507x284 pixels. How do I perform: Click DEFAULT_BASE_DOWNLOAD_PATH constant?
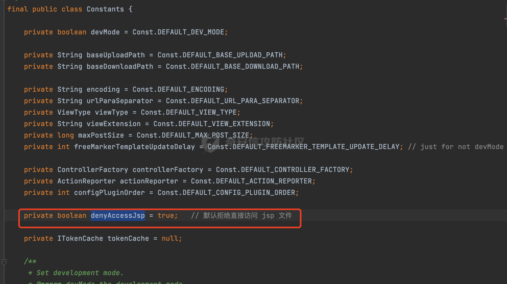pyautogui.click(x=245, y=66)
